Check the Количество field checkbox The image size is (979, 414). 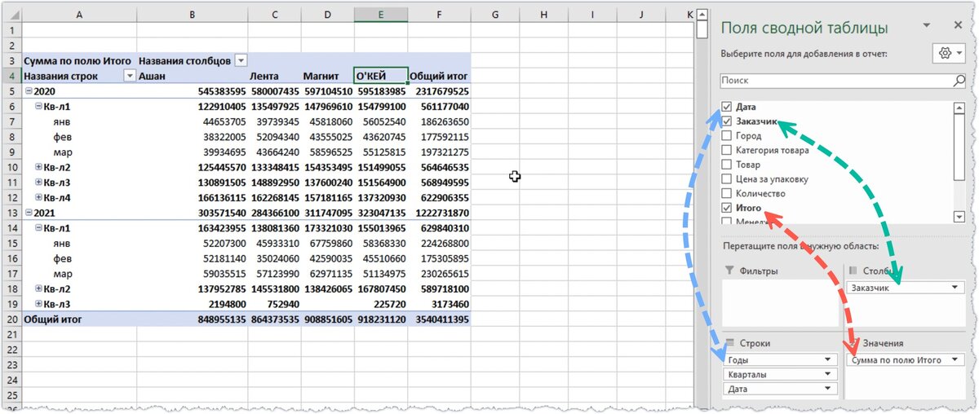tap(727, 194)
